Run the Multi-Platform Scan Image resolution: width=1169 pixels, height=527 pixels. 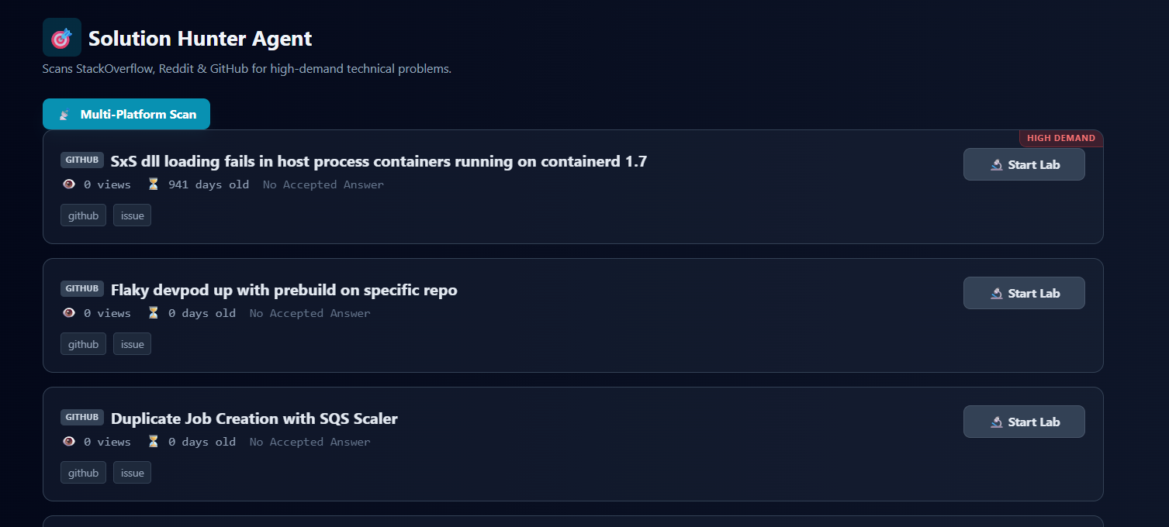point(126,114)
